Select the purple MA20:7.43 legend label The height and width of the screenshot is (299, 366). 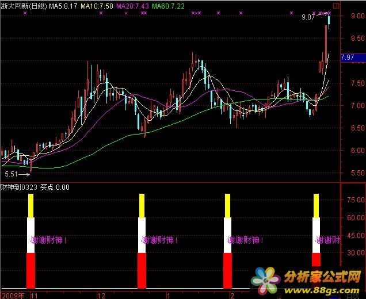point(132,6)
